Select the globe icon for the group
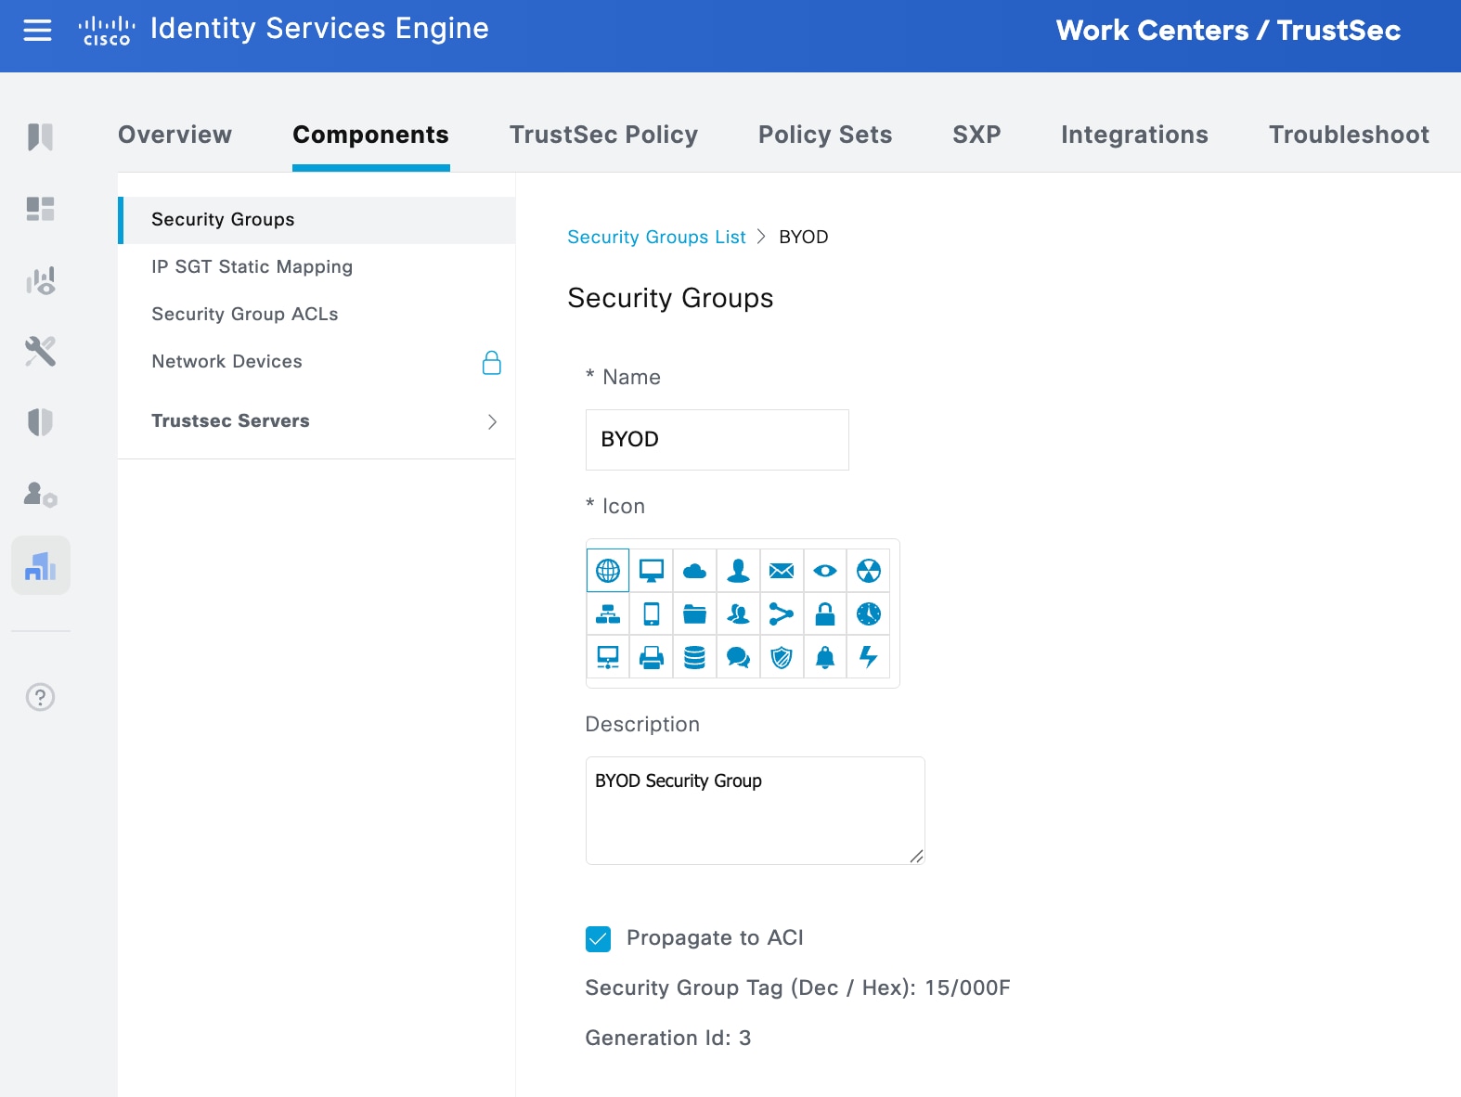Image resolution: width=1461 pixels, height=1097 pixels. click(608, 570)
